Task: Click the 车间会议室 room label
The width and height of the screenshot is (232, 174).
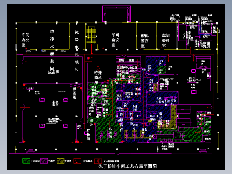Action: click(115, 40)
